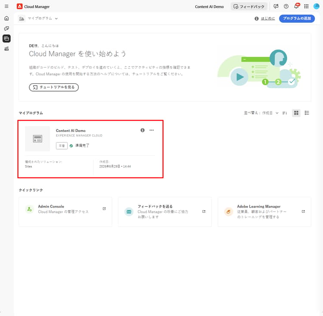
Task: Open the Adobe Learning Manager quick link
Action: point(264,212)
